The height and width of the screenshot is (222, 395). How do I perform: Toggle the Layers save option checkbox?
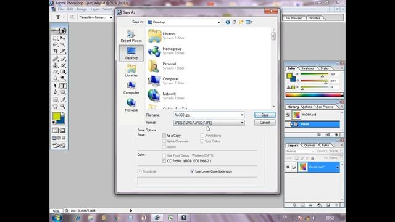pos(164,147)
